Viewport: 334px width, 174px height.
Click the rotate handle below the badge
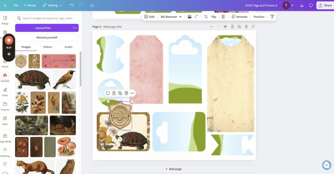(120, 139)
